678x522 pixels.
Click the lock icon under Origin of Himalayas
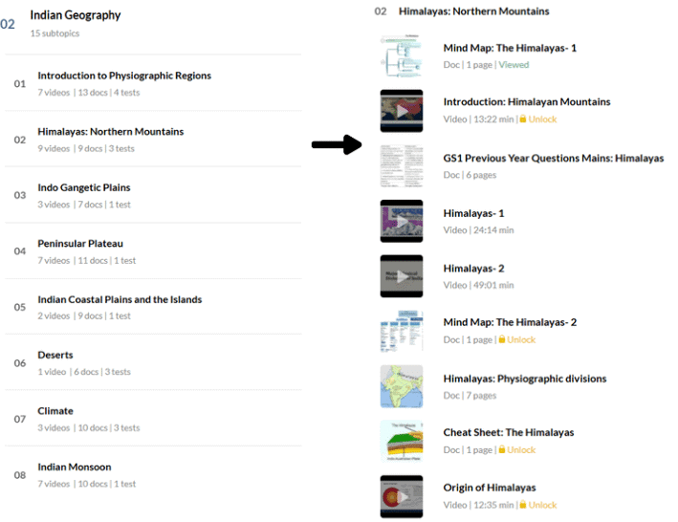523,504
